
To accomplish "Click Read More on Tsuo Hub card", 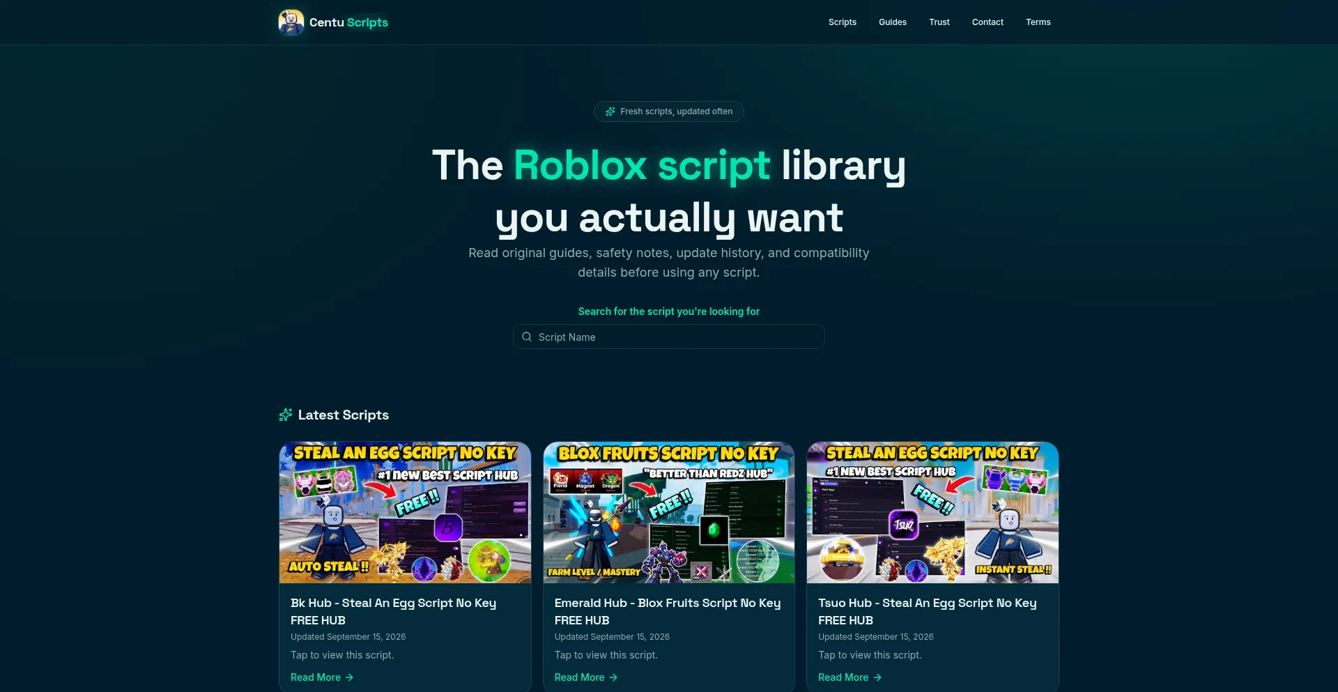I will [849, 677].
